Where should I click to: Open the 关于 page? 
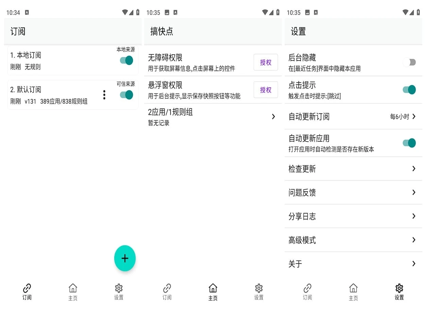353,264
